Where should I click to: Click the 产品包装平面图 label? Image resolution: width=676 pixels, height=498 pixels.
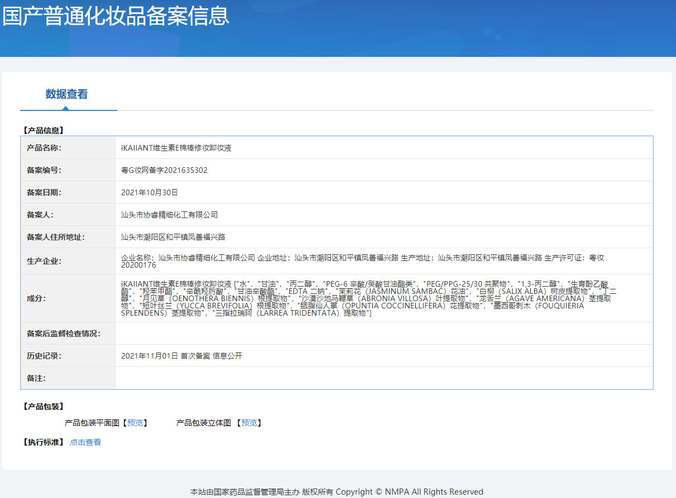[92, 423]
